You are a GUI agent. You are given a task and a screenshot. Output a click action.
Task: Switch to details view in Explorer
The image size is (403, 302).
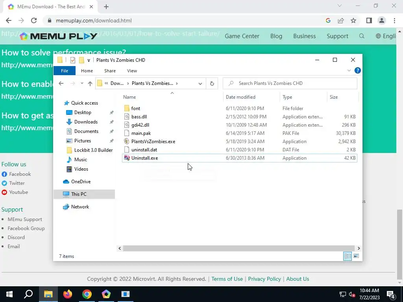click(x=348, y=256)
